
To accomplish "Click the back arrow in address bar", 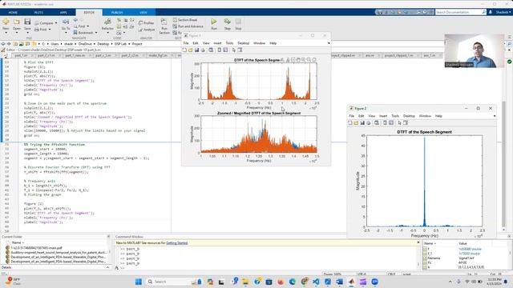I will tap(3, 44).
